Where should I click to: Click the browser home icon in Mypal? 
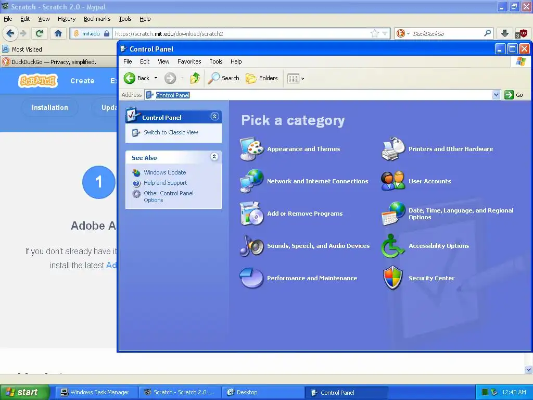click(58, 33)
